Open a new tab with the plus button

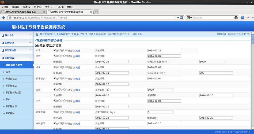[x=96, y=12]
